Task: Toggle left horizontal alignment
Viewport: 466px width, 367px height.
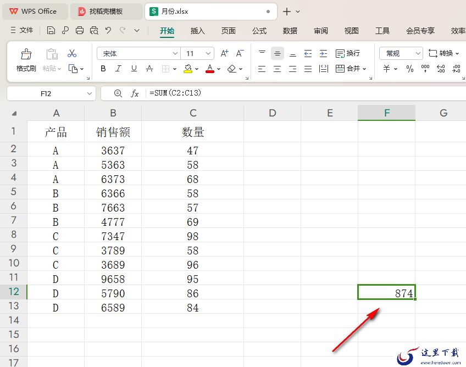Action: click(262, 69)
